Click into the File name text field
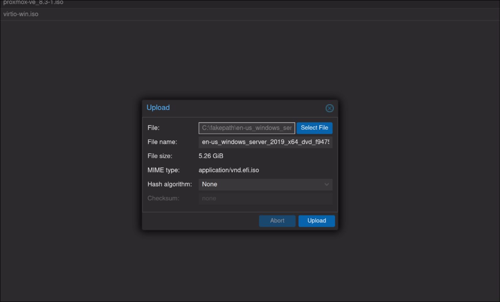Image resolution: width=500 pixels, height=302 pixels. click(265, 142)
